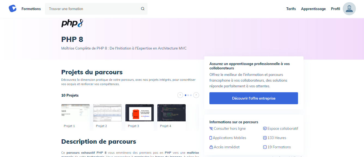Click the Projet 2 label

[x=101, y=126]
